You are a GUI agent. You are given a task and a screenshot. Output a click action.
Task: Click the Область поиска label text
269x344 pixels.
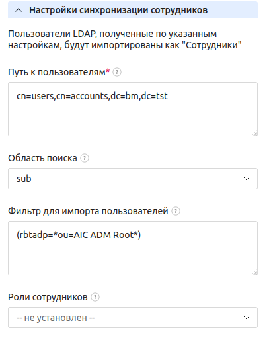pos(42,158)
